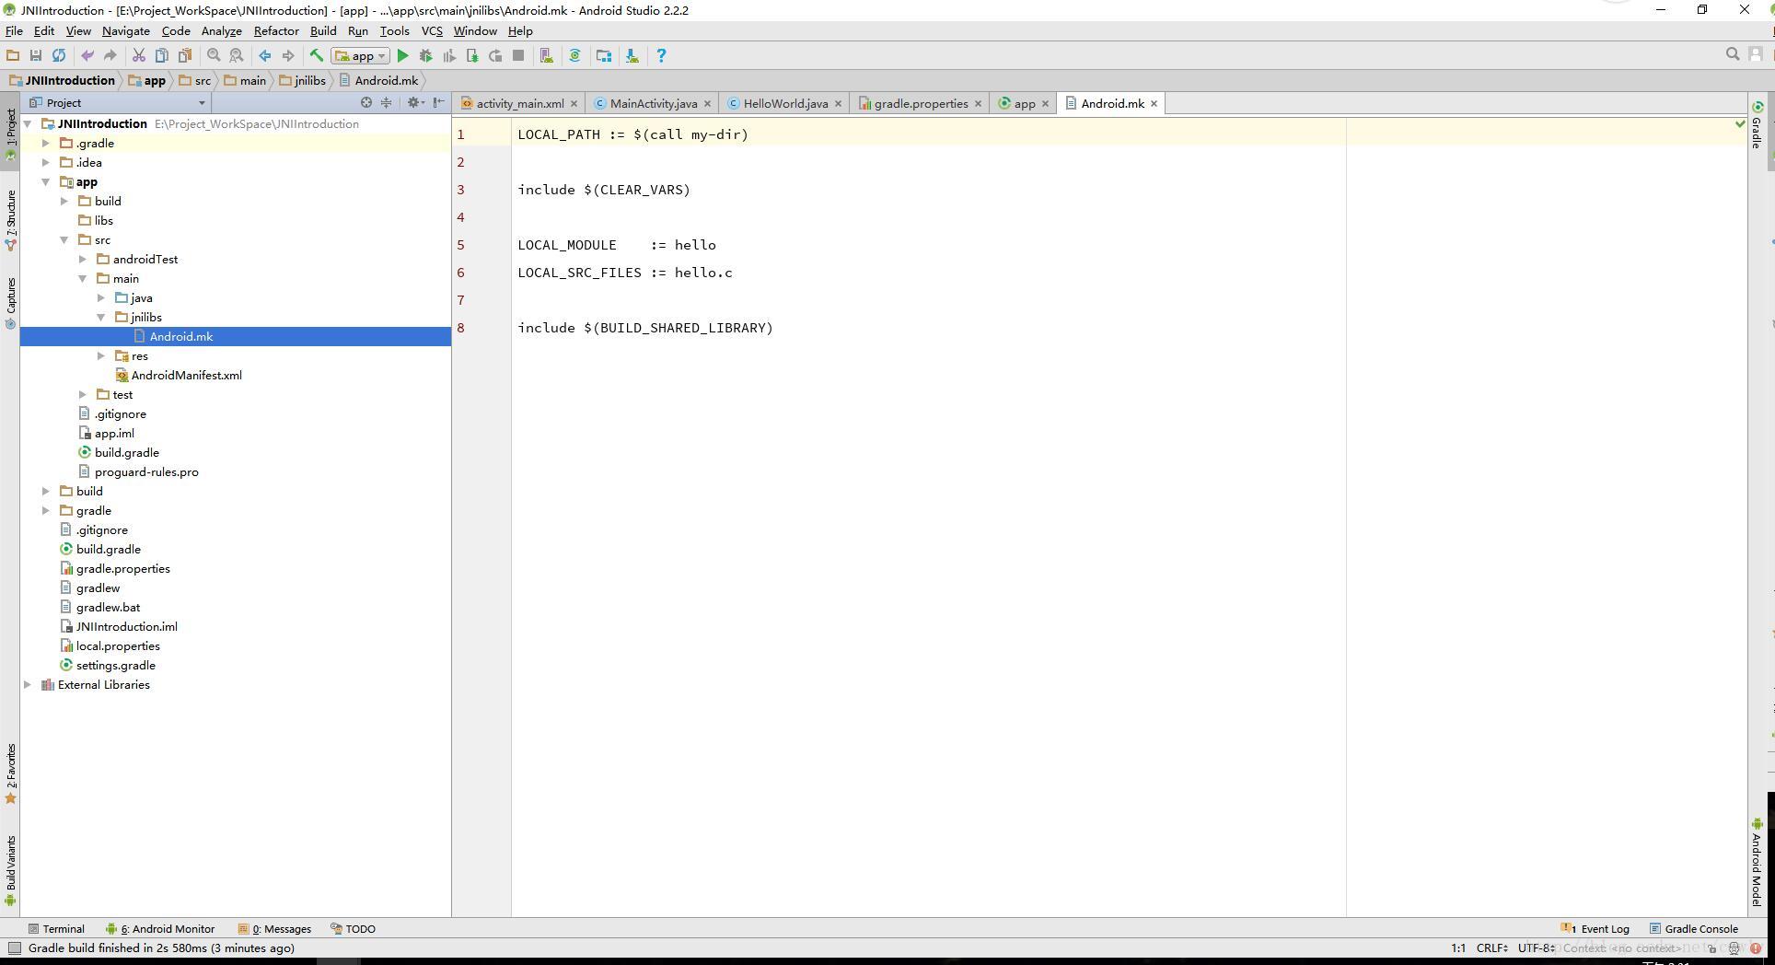Open the Refactor menu
The image size is (1775, 965).
pos(276,30)
